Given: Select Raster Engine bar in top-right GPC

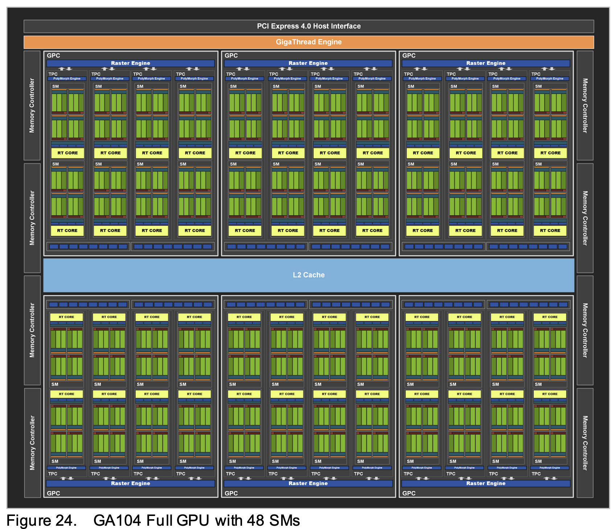Looking at the screenshot, I should click(486, 63).
